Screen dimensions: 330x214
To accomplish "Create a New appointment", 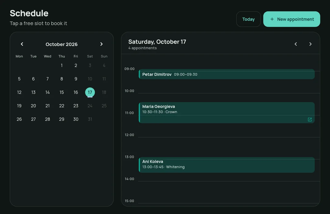I will (x=291, y=19).
